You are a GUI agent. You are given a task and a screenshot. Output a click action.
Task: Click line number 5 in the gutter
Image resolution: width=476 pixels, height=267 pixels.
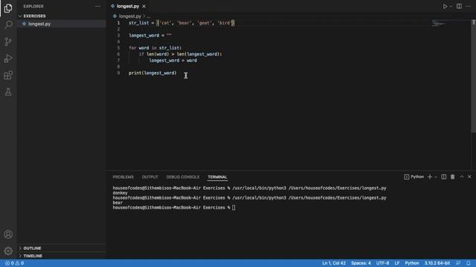[118, 47]
